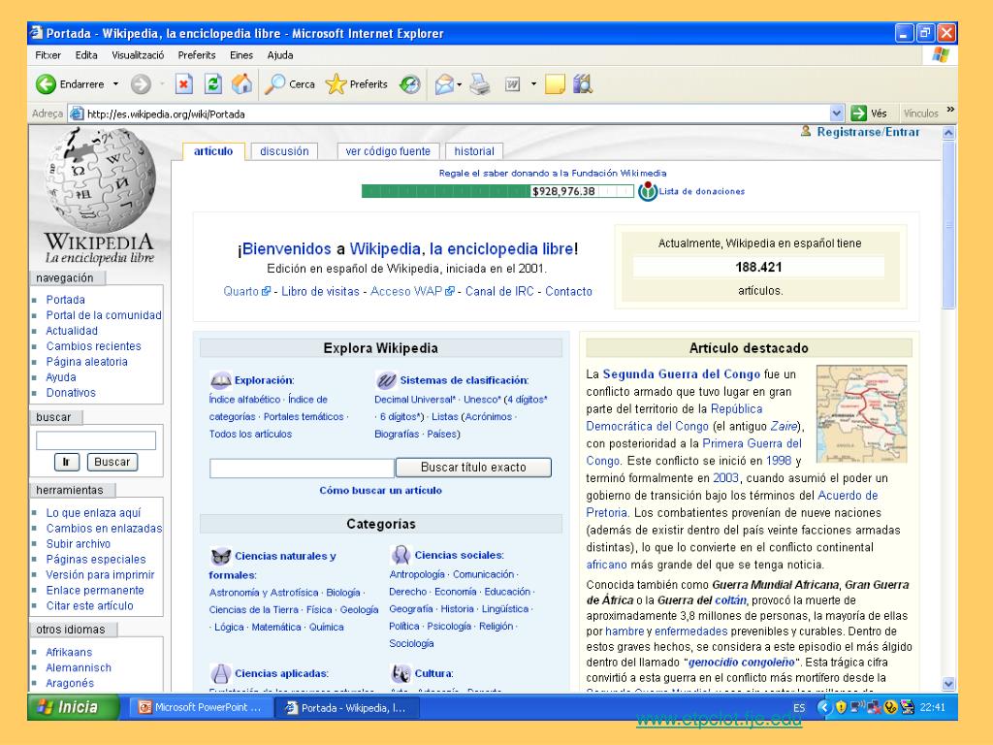This screenshot has width=993, height=745.
Task: Open the Página aleatoria sidebar link
Action: point(86,362)
